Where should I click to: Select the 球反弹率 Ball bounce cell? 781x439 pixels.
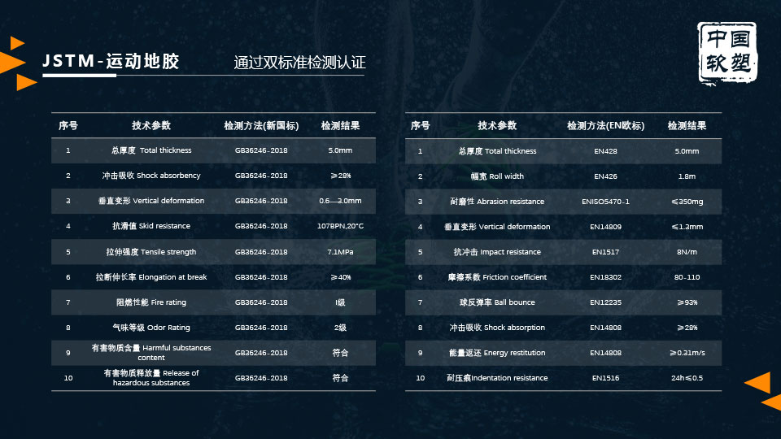point(497,302)
